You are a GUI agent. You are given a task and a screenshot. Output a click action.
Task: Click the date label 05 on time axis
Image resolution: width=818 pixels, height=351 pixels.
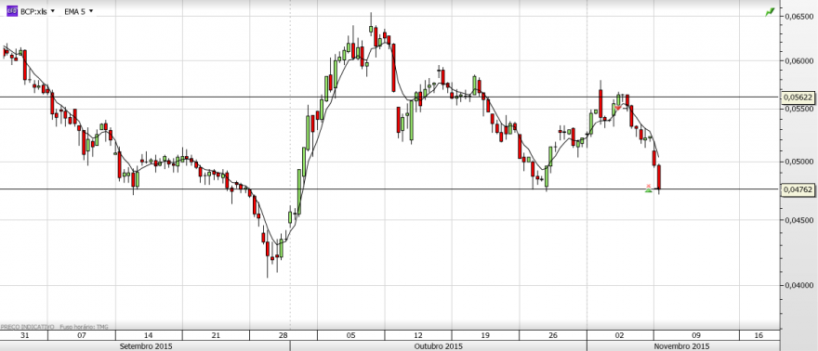click(x=350, y=335)
